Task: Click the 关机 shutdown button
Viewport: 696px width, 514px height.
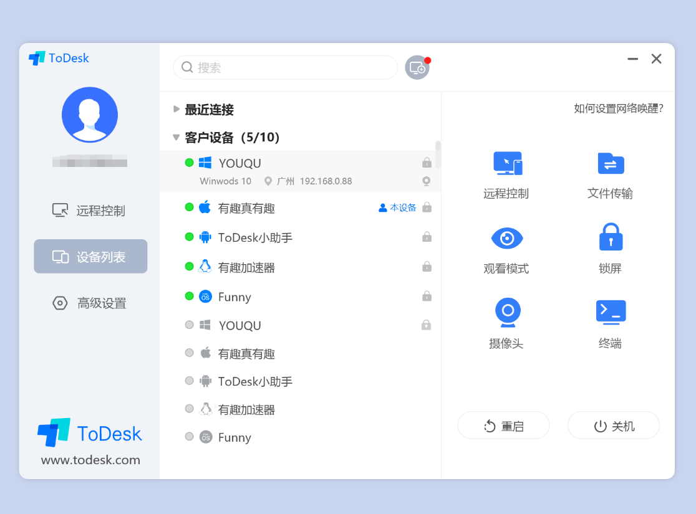Action: (x=614, y=426)
